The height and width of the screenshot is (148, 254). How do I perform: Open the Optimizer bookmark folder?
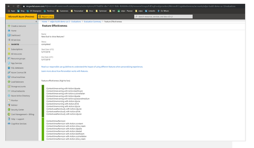click(101, 11)
